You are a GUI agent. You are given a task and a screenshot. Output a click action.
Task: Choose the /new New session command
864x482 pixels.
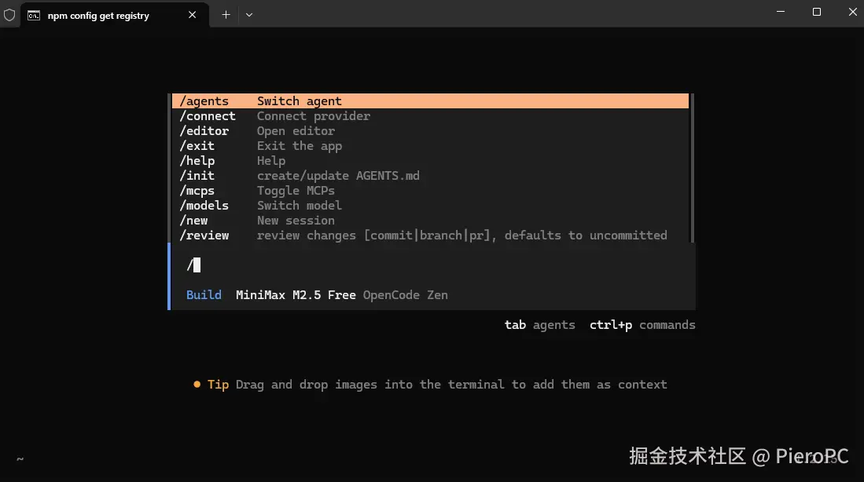click(430, 220)
